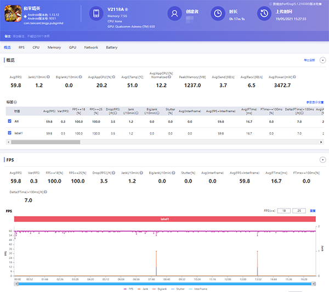Click the chart time range slider bar

(x=164, y=283)
